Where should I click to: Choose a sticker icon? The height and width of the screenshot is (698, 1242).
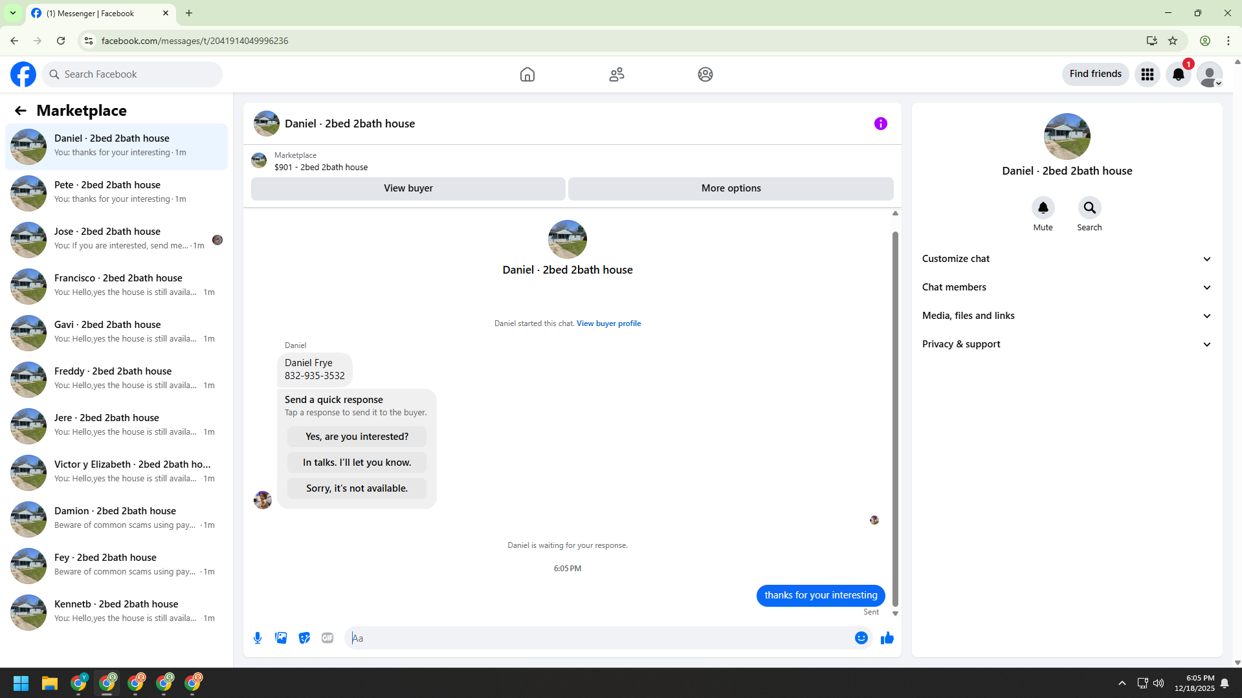tap(304, 638)
